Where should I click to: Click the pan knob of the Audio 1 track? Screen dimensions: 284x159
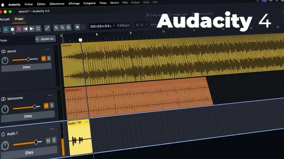click(5, 146)
